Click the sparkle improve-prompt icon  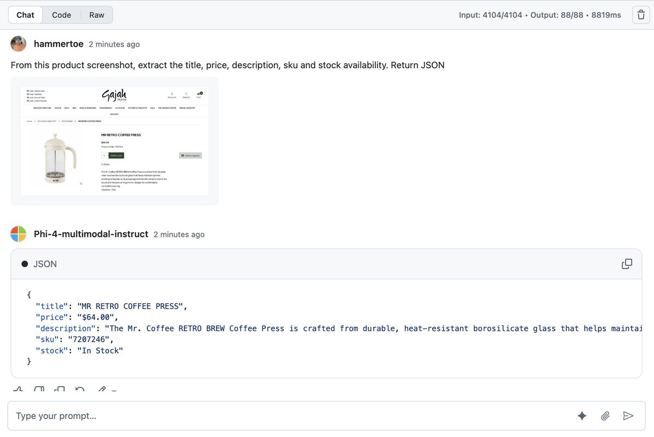tap(582, 416)
